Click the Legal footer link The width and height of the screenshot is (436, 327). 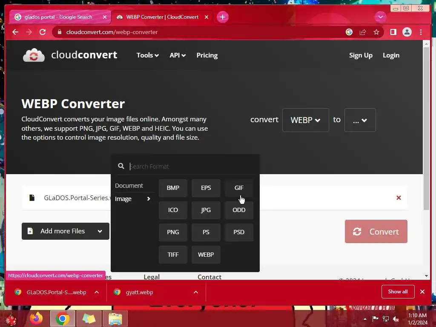tap(152, 277)
